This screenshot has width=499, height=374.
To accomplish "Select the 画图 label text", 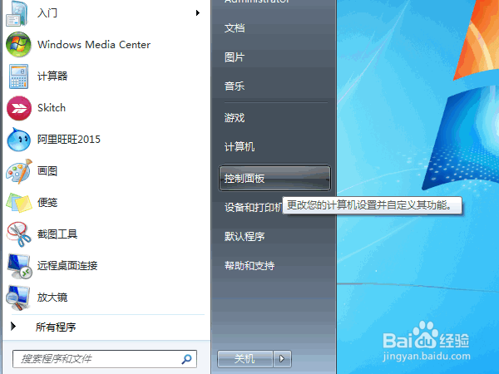I will tap(47, 170).
